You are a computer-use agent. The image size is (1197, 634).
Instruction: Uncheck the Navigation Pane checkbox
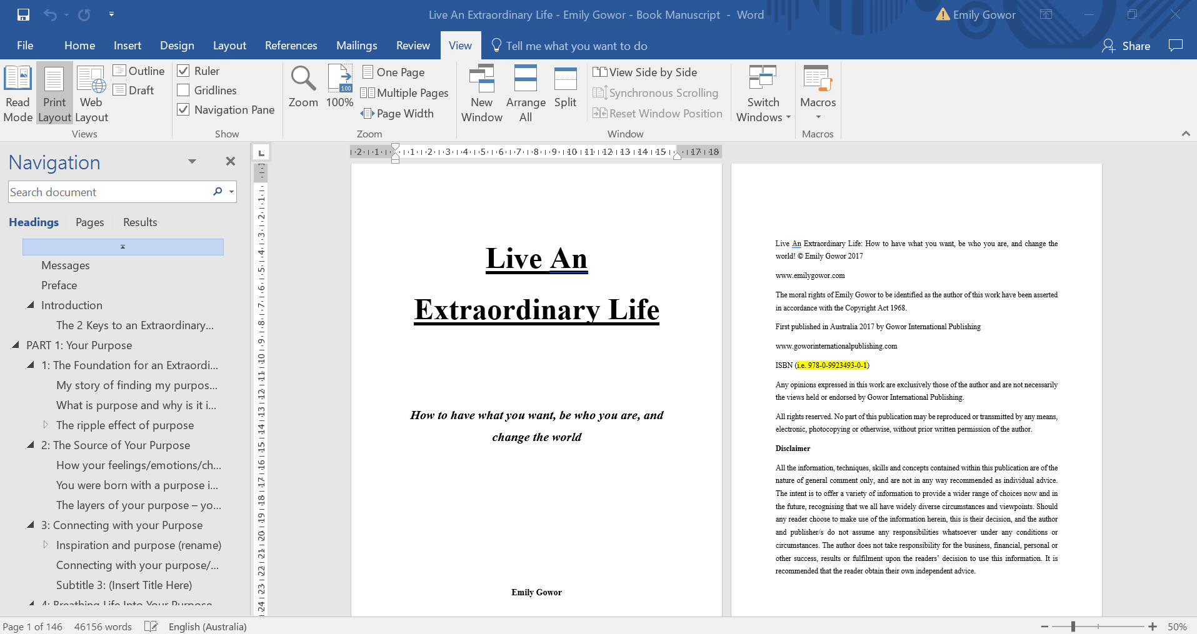tap(184, 109)
